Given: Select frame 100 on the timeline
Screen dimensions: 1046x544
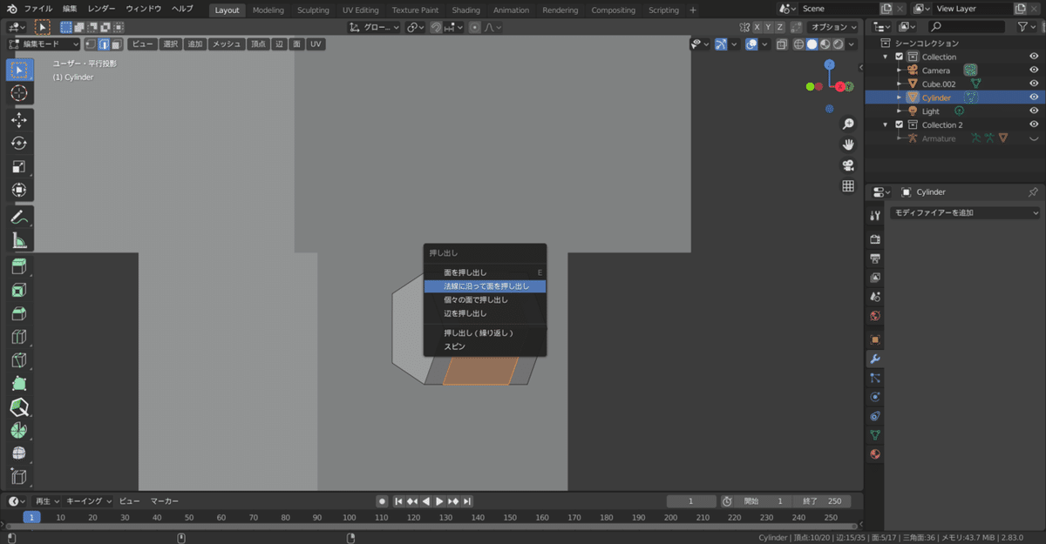Looking at the screenshot, I should (349, 517).
